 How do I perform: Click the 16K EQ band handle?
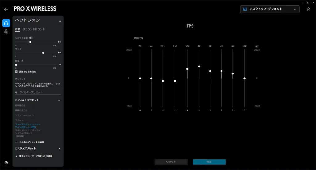click(x=244, y=78)
